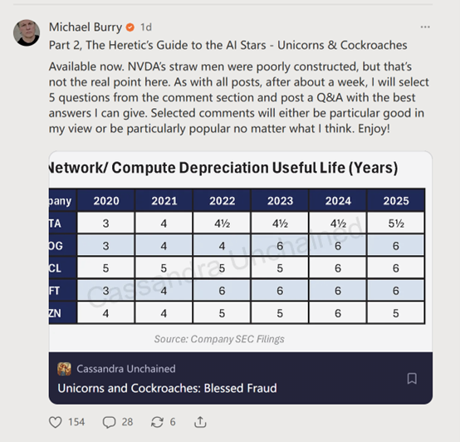Open the three-dot post options menu
This screenshot has height=442, width=460.
[x=425, y=27]
